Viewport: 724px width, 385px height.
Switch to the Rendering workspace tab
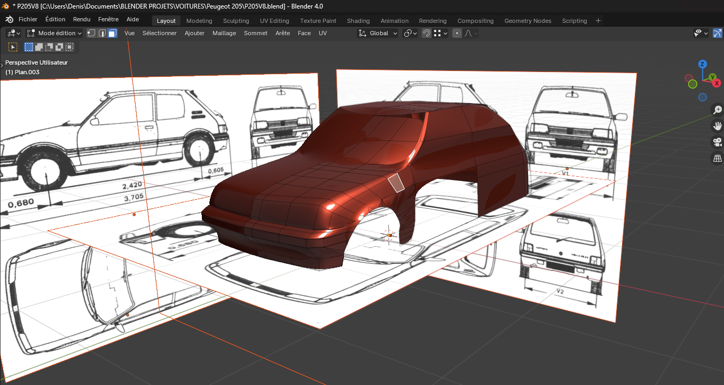pos(433,21)
